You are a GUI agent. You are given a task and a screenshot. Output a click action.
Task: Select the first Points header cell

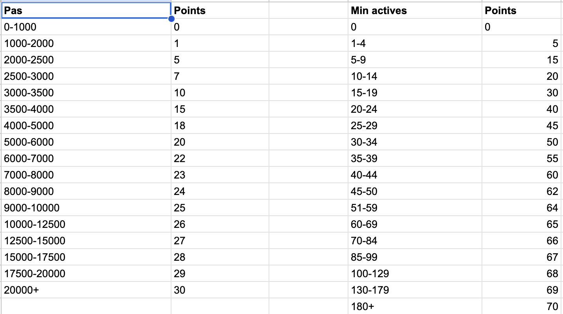click(x=220, y=10)
